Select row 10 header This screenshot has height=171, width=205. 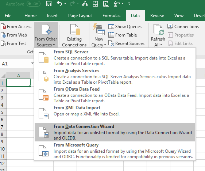[3, 149]
